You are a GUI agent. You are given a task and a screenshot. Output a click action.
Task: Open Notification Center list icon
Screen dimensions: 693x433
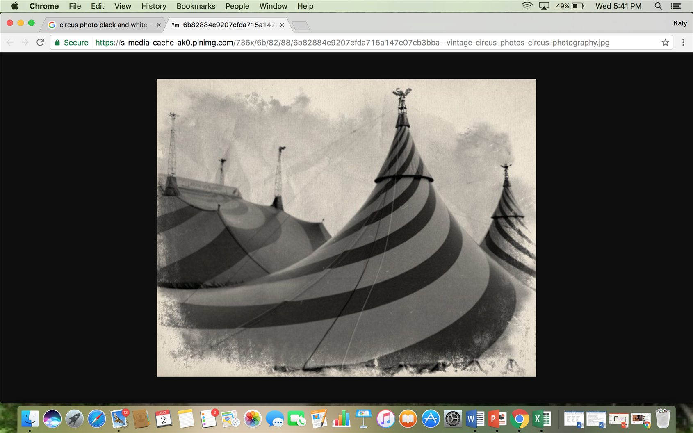(x=675, y=6)
